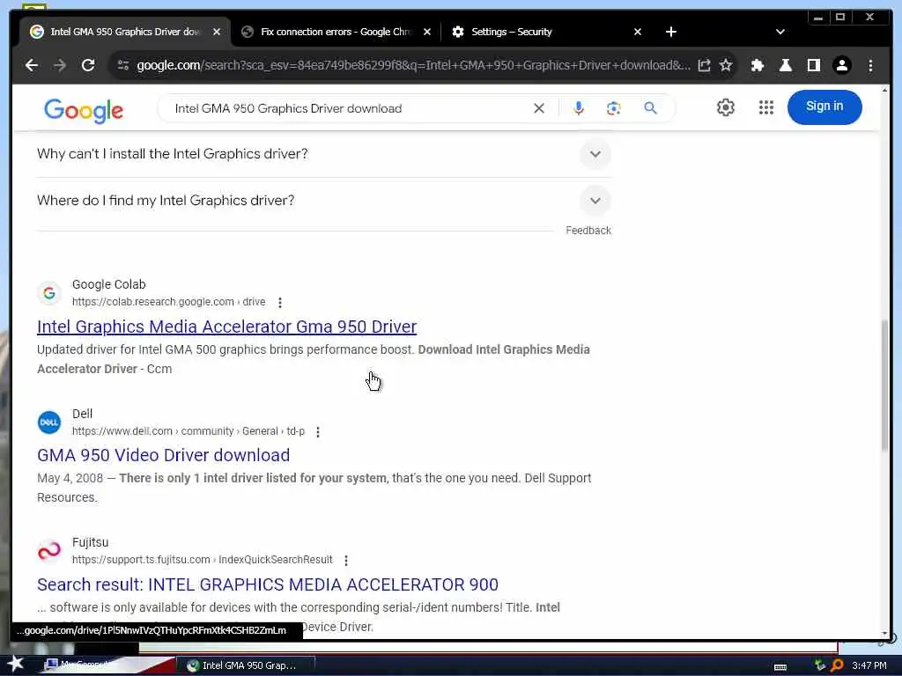
Task: Close the Fix connection errors tab
Action: pos(427,33)
